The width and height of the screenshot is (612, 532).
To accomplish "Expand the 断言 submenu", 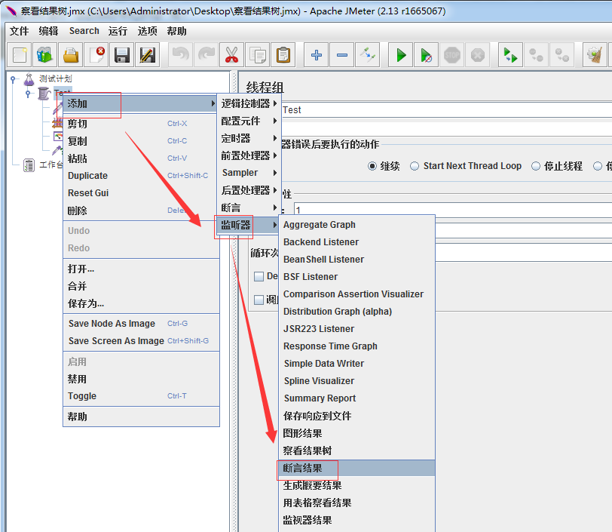I will point(249,208).
